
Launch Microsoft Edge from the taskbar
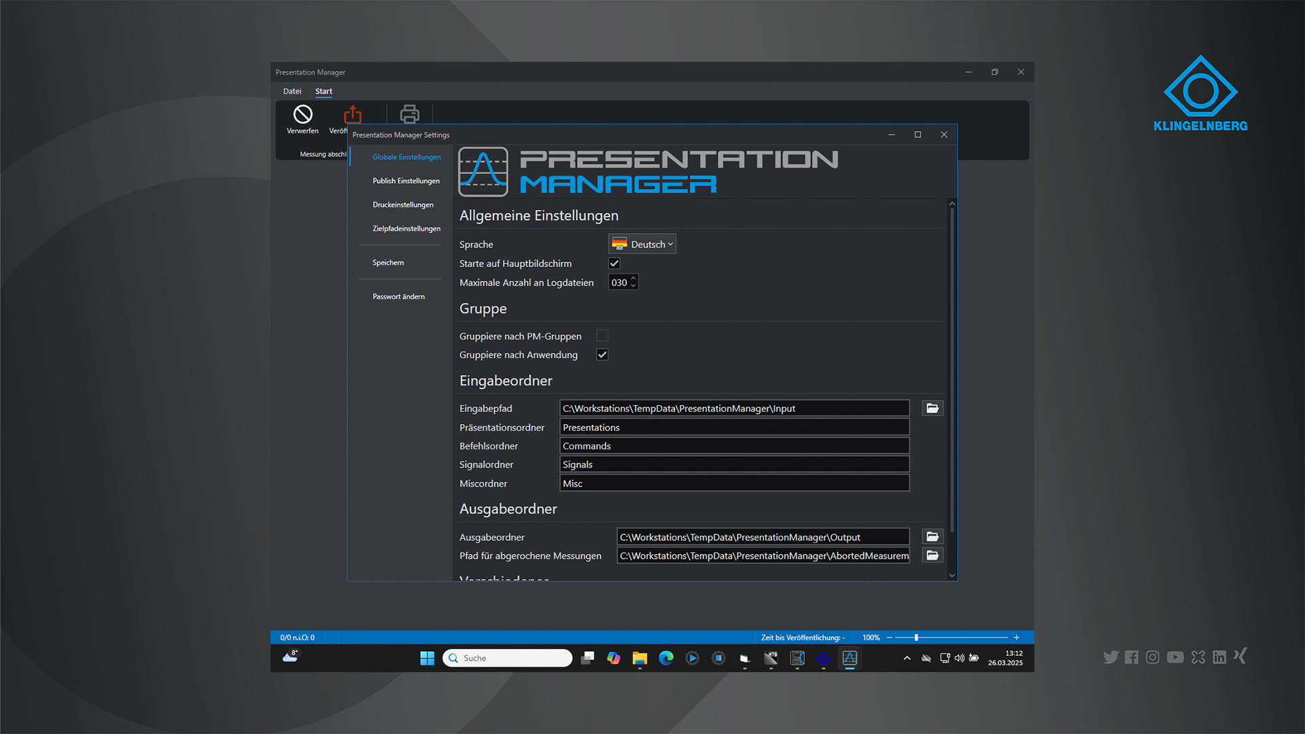point(666,658)
